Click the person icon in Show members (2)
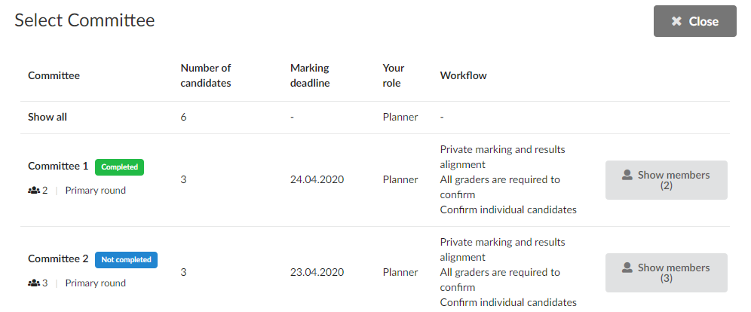This screenshot has height=312, width=751. (627, 175)
